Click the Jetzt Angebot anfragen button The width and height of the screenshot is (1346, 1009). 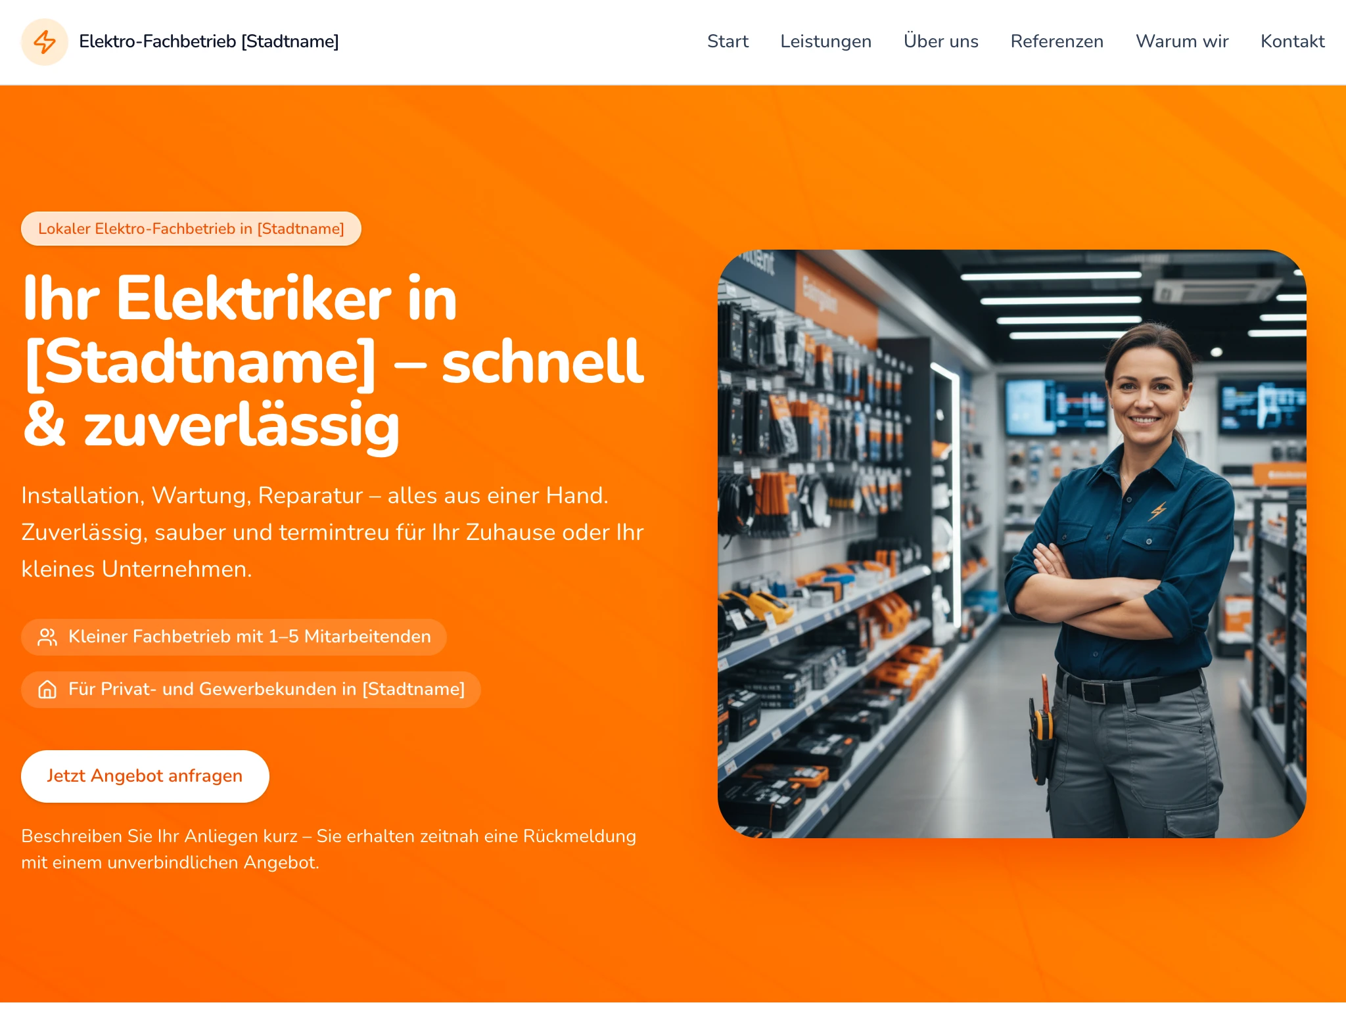(x=145, y=776)
